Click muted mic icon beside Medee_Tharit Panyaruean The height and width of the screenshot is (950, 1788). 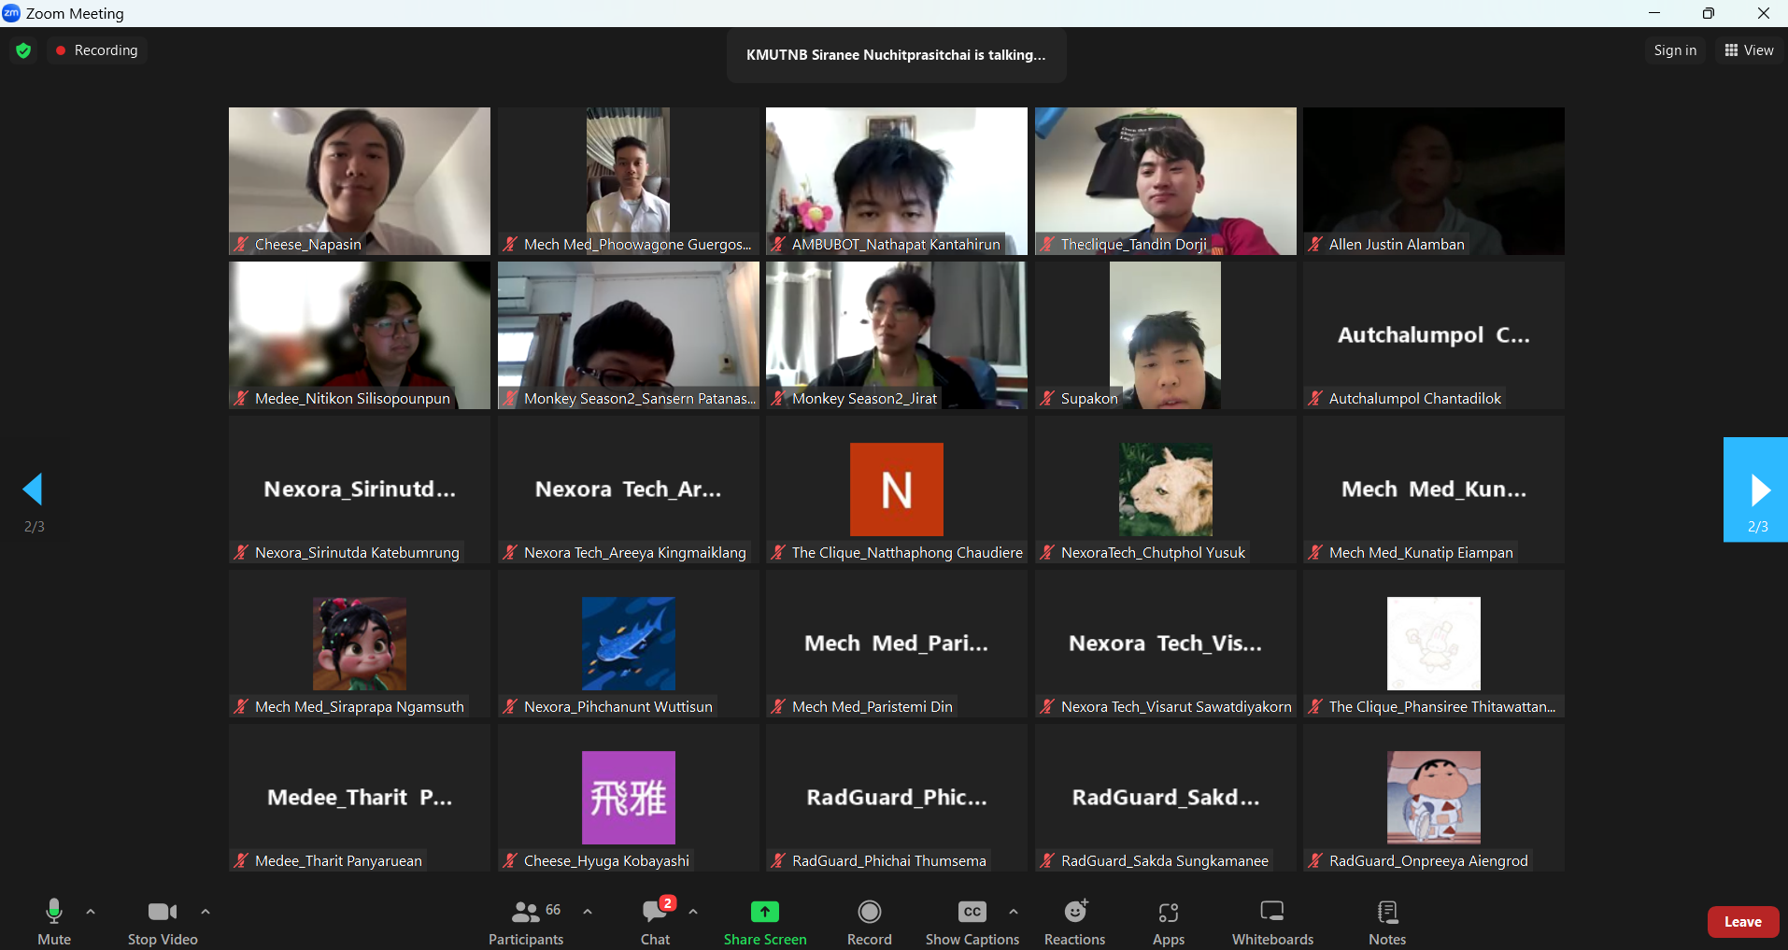pyautogui.click(x=241, y=861)
